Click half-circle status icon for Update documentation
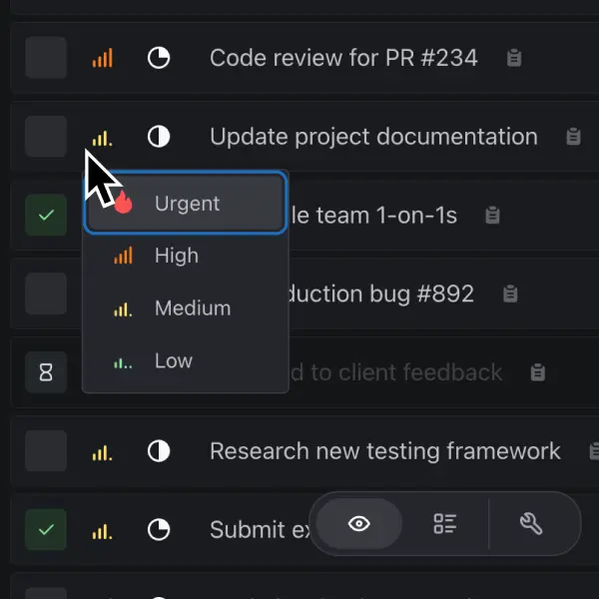This screenshot has width=599, height=599. point(158,137)
